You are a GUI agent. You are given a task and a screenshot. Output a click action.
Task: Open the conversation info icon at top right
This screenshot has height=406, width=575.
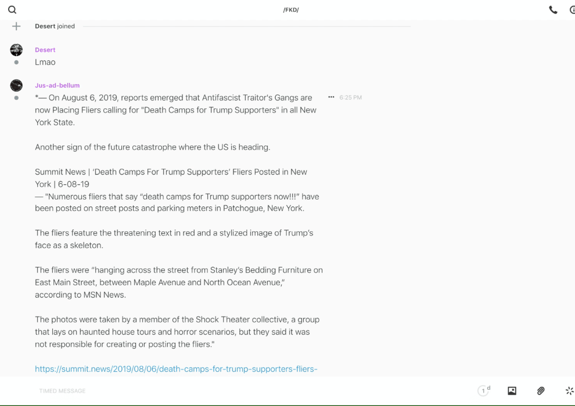(x=572, y=10)
